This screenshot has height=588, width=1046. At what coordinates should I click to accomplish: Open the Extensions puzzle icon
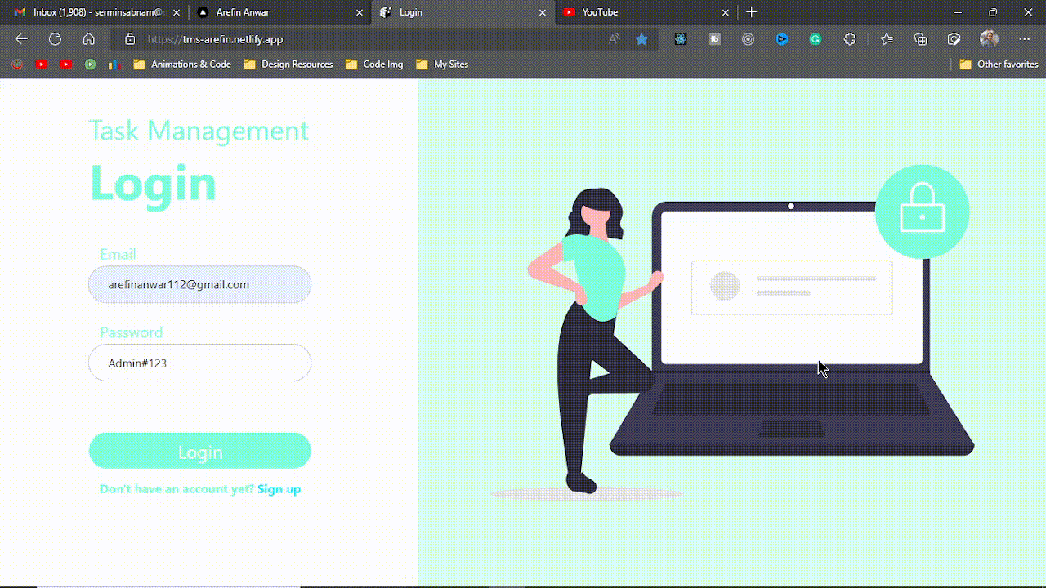pyautogui.click(x=849, y=39)
